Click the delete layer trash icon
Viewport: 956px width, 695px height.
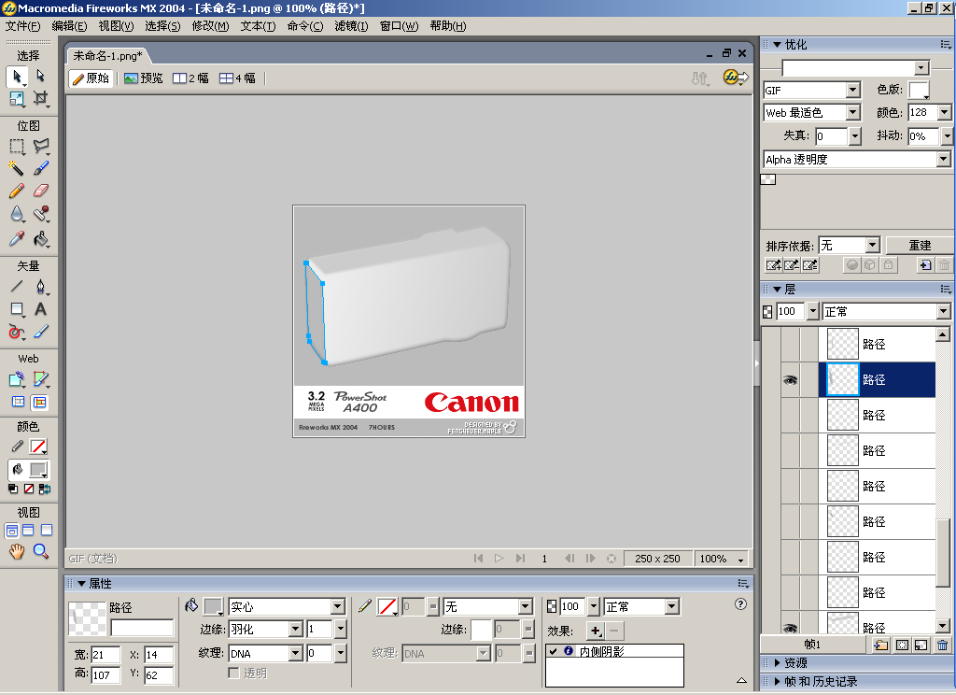tap(943, 645)
